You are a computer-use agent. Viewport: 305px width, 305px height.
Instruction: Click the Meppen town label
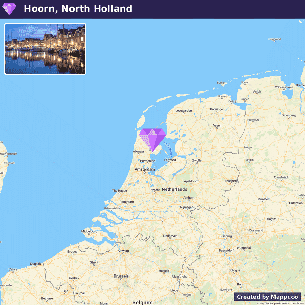[249, 148]
